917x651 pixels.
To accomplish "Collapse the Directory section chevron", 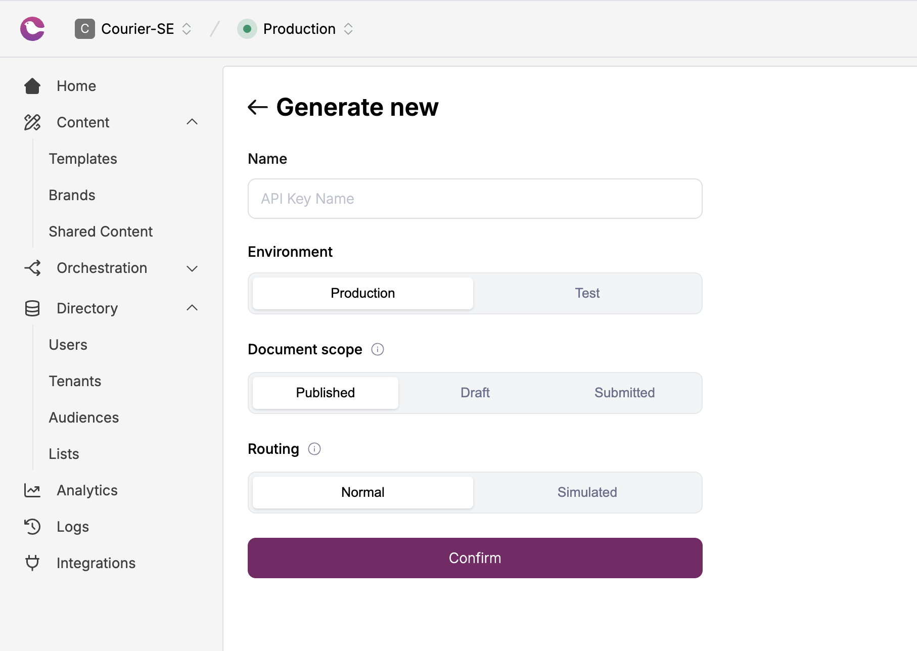I will (192, 308).
